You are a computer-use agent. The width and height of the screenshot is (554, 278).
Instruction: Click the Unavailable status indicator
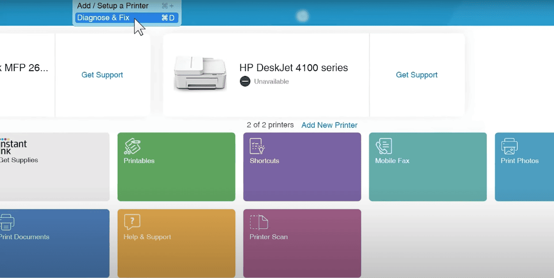(x=245, y=81)
